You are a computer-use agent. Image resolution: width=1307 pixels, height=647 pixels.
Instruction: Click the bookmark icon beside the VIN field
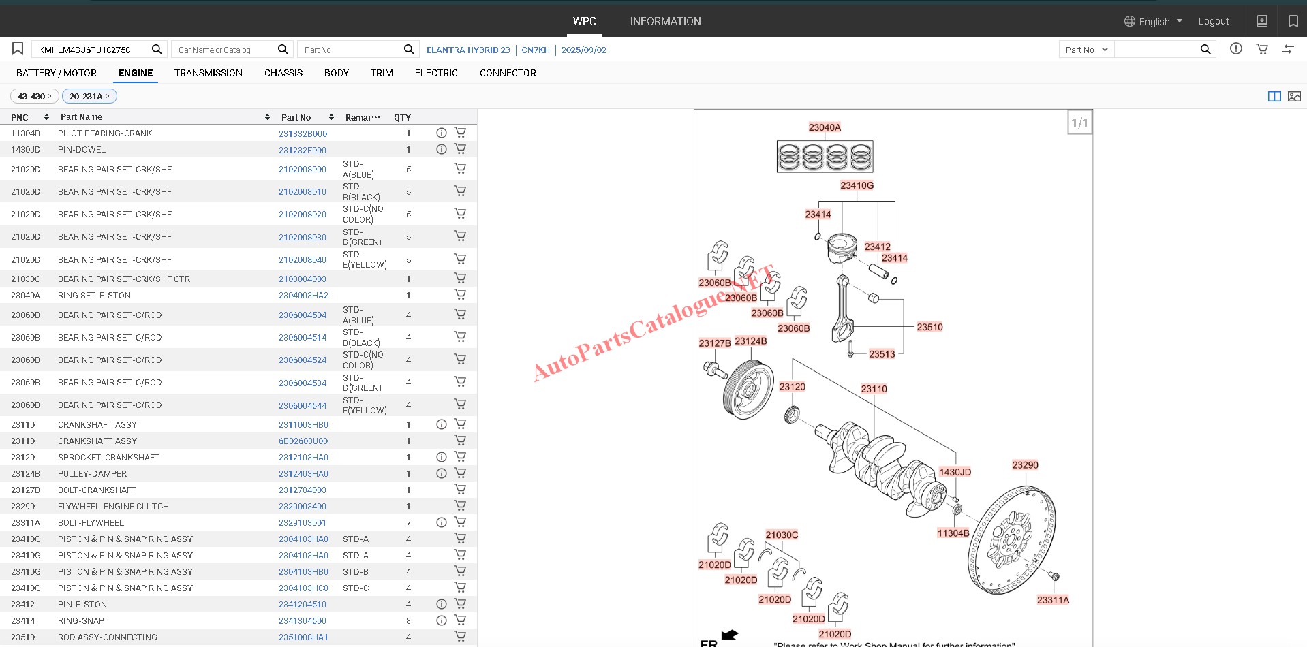click(18, 49)
